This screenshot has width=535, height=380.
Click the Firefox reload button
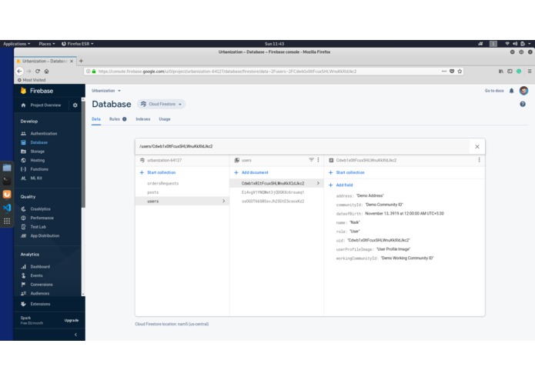tap(38, 72)
